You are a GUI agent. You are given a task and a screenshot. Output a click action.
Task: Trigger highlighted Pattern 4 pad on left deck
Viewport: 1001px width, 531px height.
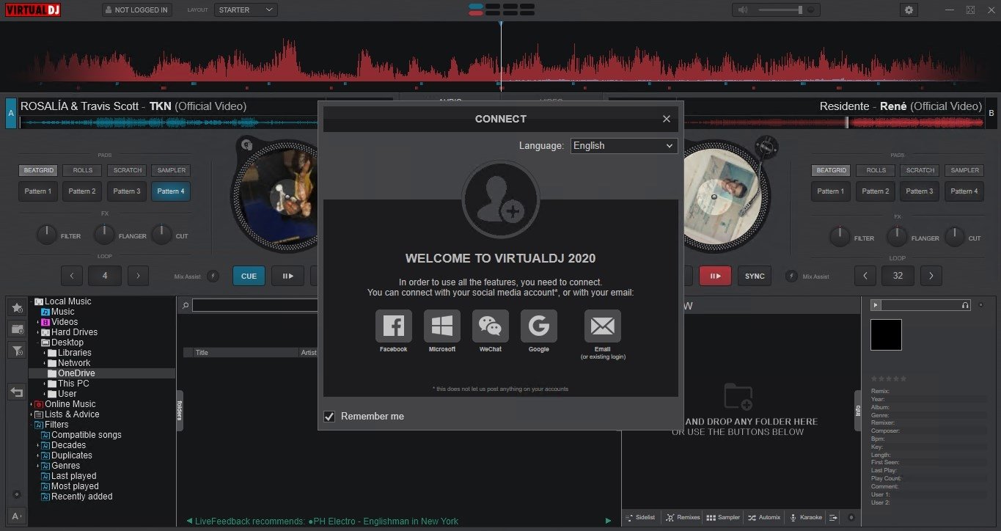tap(172, 191)
